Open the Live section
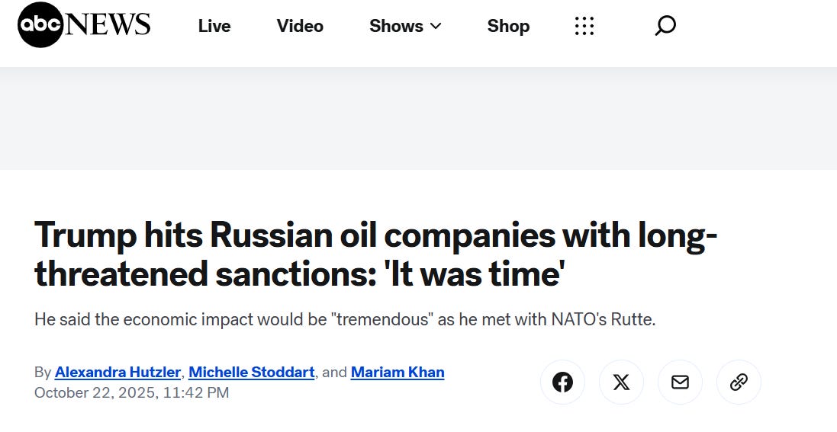This screenshot has height=432, width=837. coord(214,26)
